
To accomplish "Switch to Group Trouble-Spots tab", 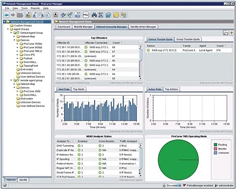I will point(188,39).
